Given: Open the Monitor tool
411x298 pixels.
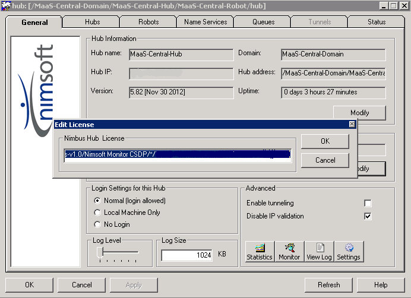Looking at the screenshot, I should [x=289, y=251].
